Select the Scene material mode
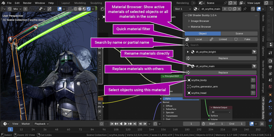Image resolution: width=274 pixels, height=137 pixels. tap(239, 34)
